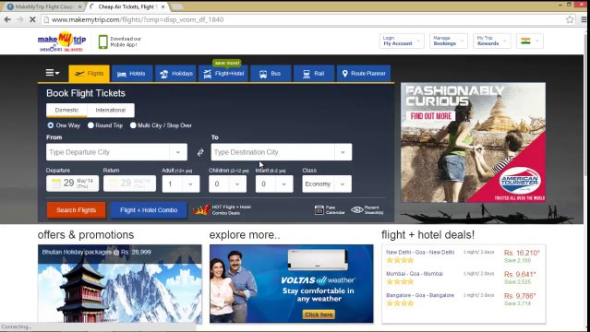
Task: Open Mumbai - Goa - Mumbai deal
Action: click(x=415, y=274)
